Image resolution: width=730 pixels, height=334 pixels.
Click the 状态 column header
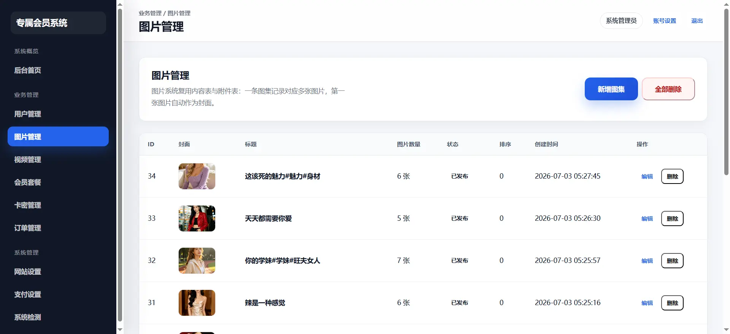[452, 144]
